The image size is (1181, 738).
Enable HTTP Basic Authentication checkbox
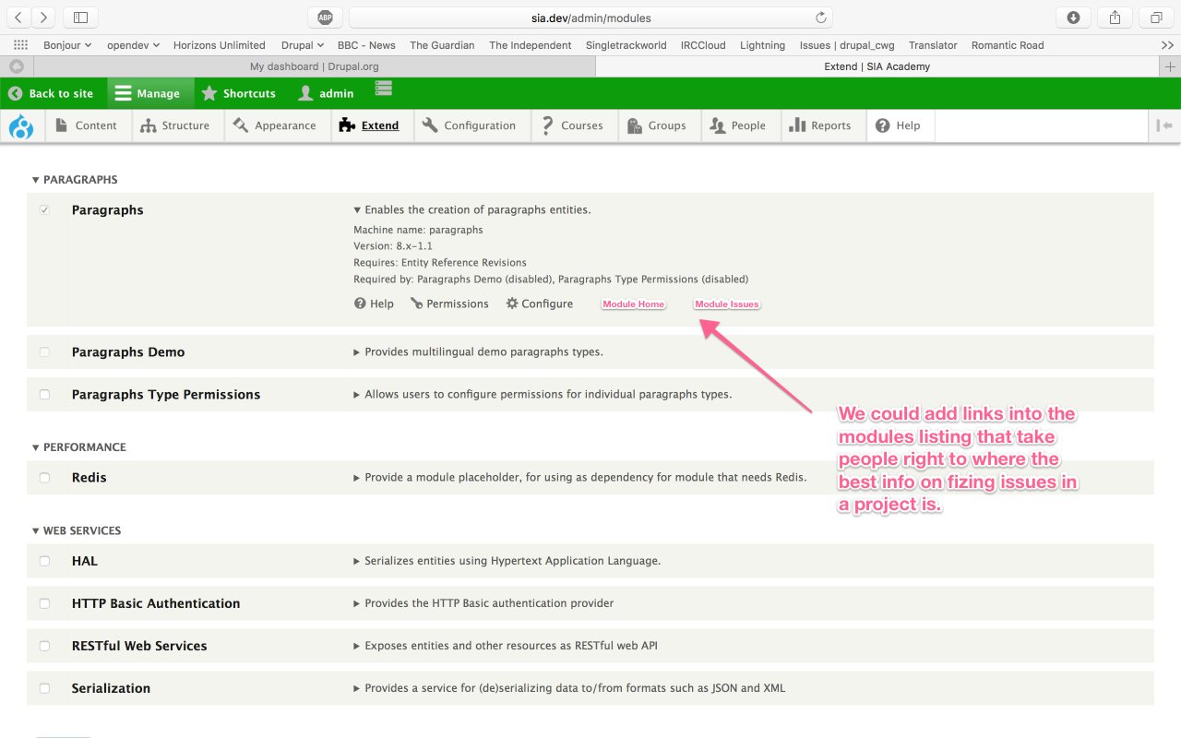click(x=44, y=603)
